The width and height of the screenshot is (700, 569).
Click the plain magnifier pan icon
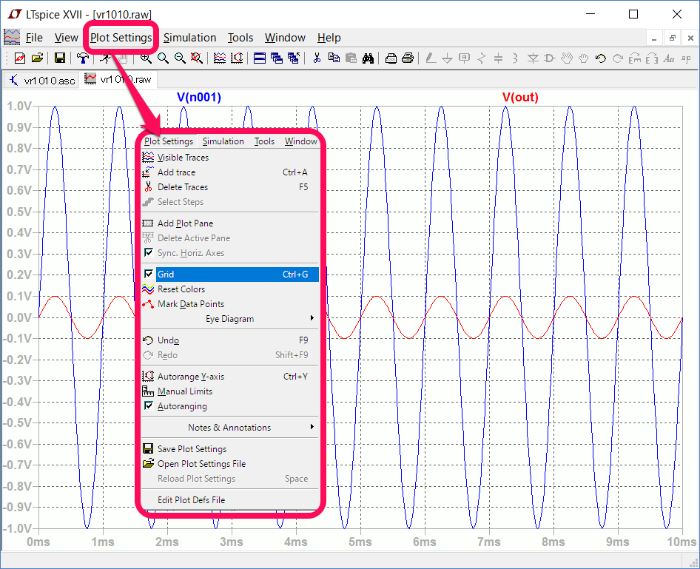[163, 58]
